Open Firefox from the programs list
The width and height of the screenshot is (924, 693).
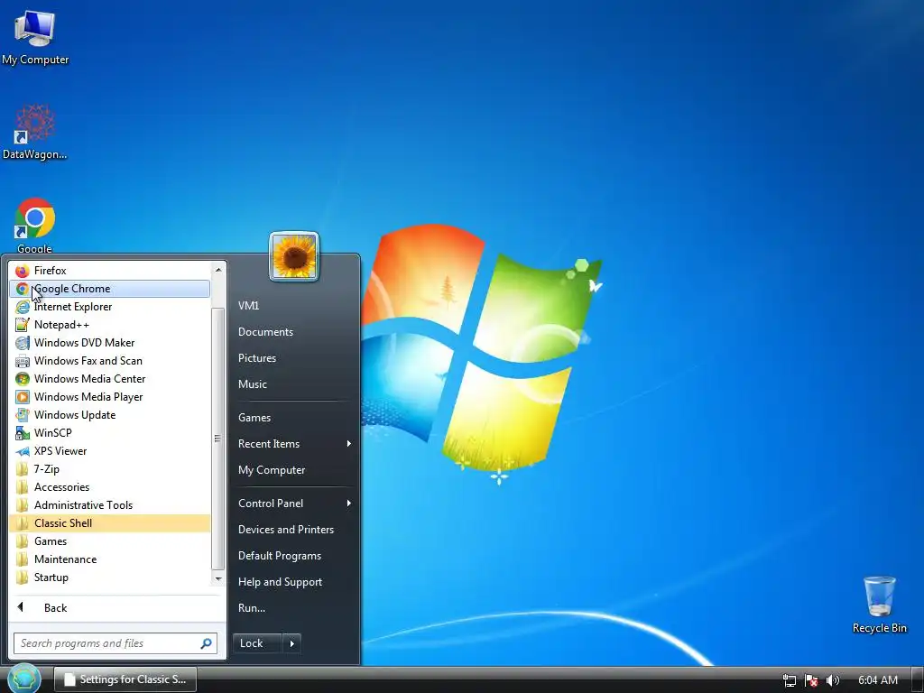tap(109, 271)
